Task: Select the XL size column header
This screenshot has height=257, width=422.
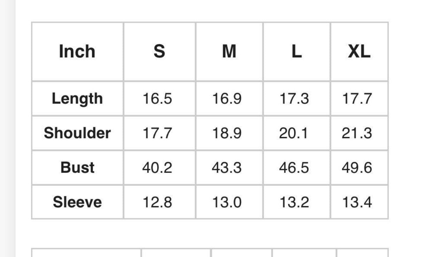Action: [359, 52]
